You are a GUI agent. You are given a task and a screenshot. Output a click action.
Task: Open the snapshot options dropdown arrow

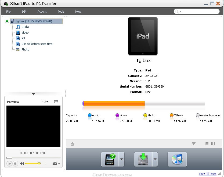click(x=59, y=164)
